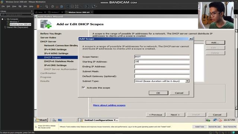Open the File menu
238x134 pixels.
pyautogui.click(x=3, y=6)
